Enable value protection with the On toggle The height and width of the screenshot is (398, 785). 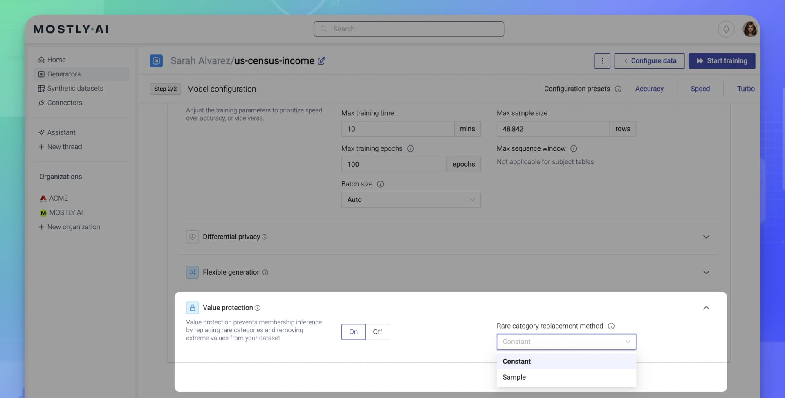[x=353, y=332]
